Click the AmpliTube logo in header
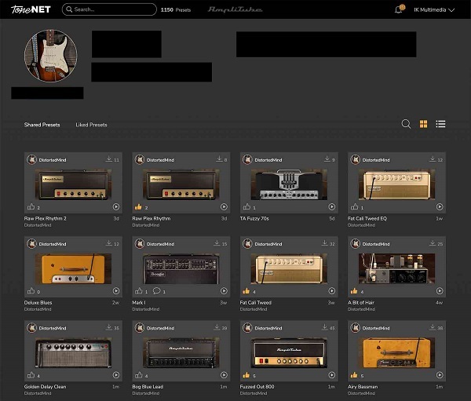Viewport: 471px width, 401px height. (x=235, y=9)
